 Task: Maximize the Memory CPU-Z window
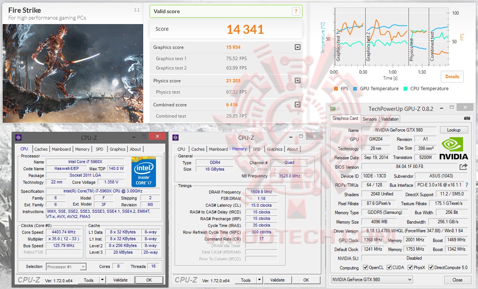point(301,137)
